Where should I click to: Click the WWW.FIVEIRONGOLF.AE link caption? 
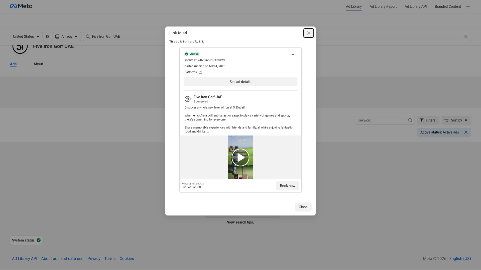[x=192, y=184]
